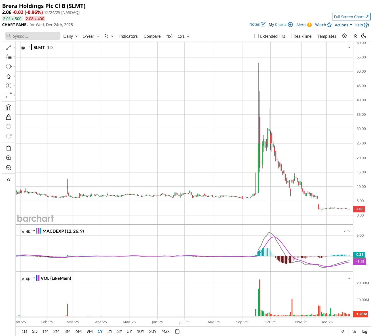
Task: Select the 5Y time range
Action: pos(130,331)
